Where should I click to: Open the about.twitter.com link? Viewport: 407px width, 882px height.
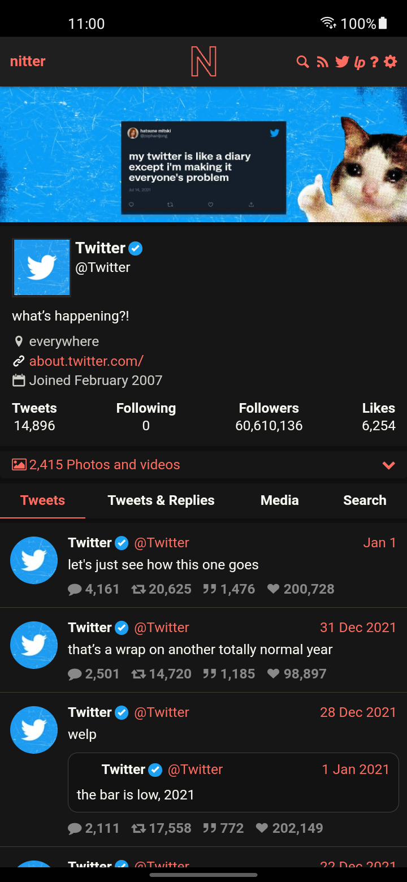coord(86,361)
